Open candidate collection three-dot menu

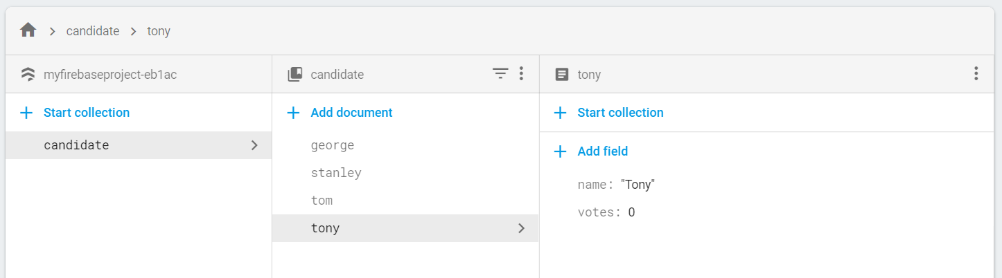[x=521, y=73]
